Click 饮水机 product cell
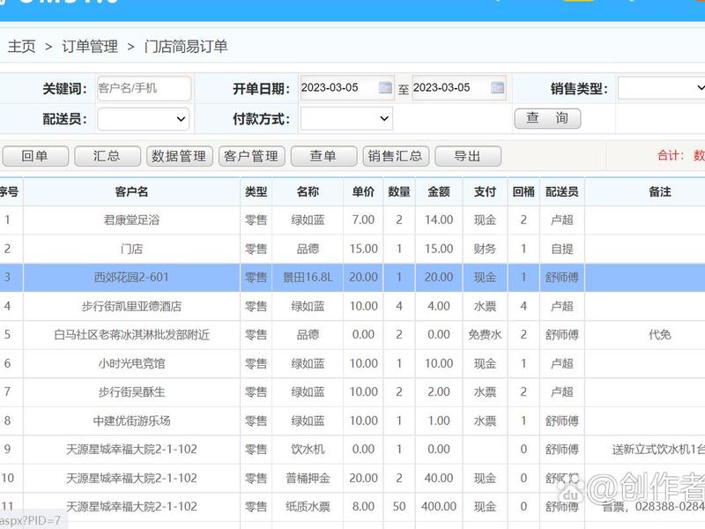Screen dimensions: 705x529 pyautogui.click(x=308, y=450)
